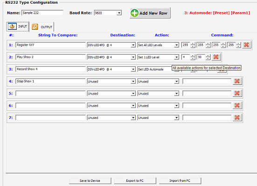Delete row 1 with the red X

tap(246, 45)
